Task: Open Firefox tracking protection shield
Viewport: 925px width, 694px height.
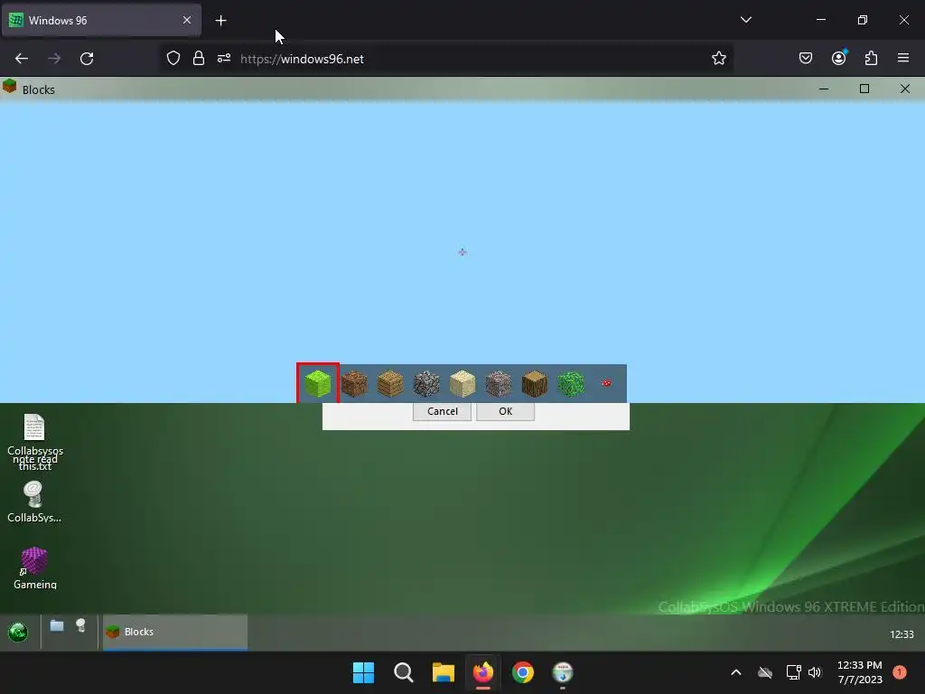Action: pos(173,59)
